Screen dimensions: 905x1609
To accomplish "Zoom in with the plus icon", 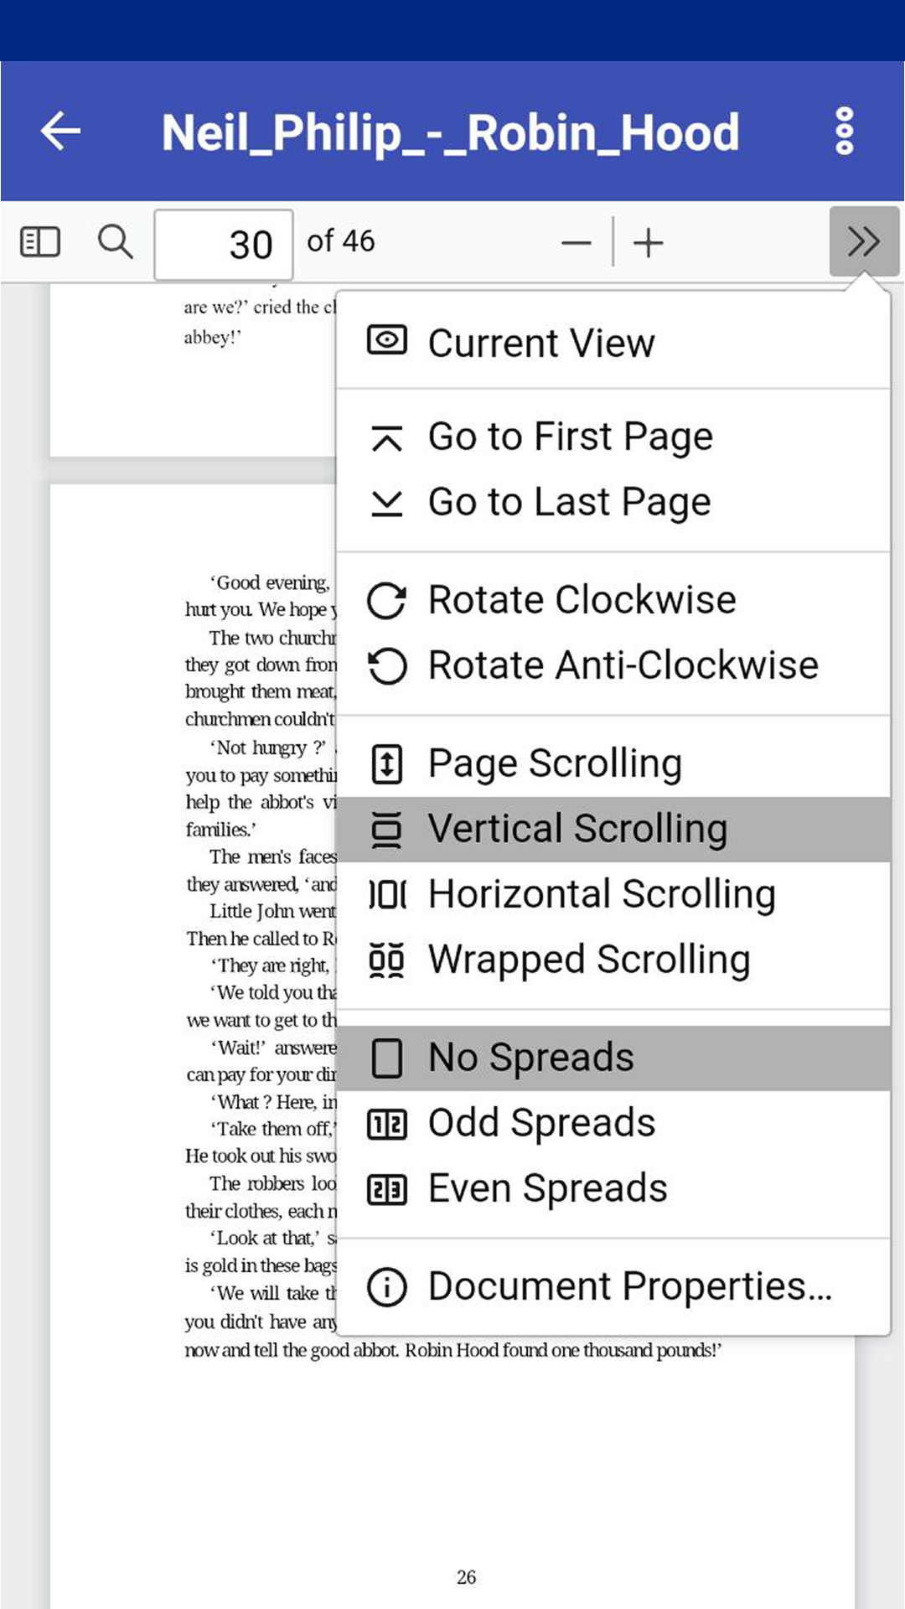I will coord(649,243).
